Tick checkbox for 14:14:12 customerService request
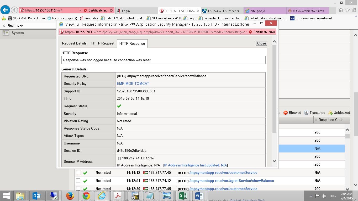This screenshot has width=358, height=201. [78, 172]
